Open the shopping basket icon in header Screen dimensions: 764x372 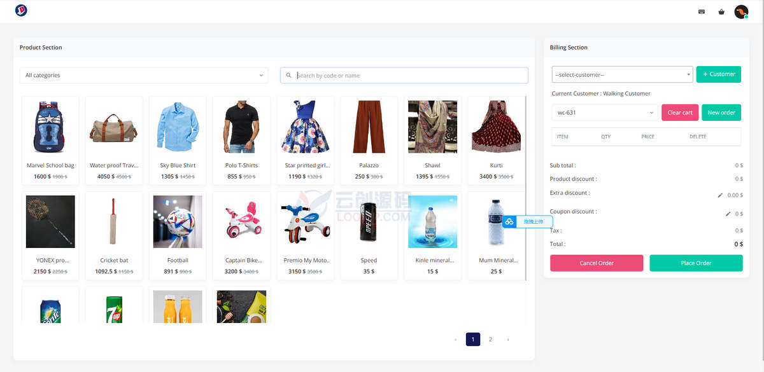pos(721,11)
